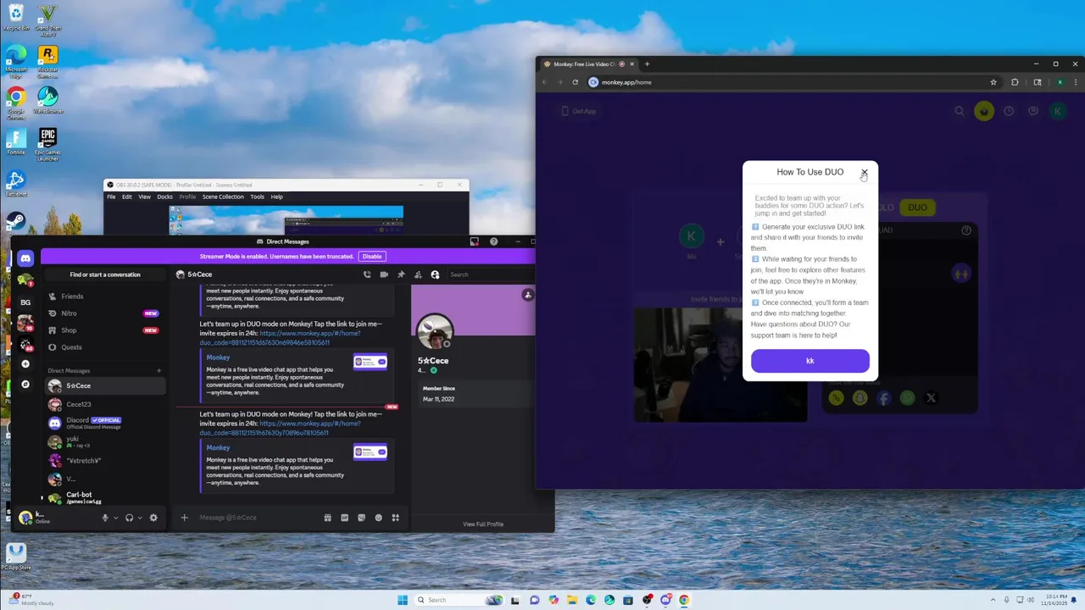Open the Monkey crown premium icon
The width and height of the screenshot is (1085, 610).
983,111
